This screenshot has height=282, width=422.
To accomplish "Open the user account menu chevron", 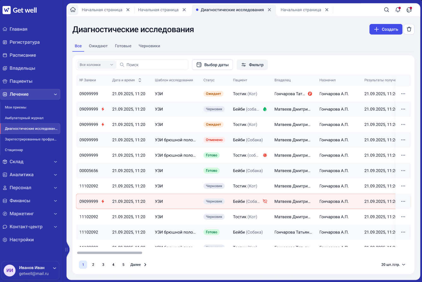I will tap(54, 268).
